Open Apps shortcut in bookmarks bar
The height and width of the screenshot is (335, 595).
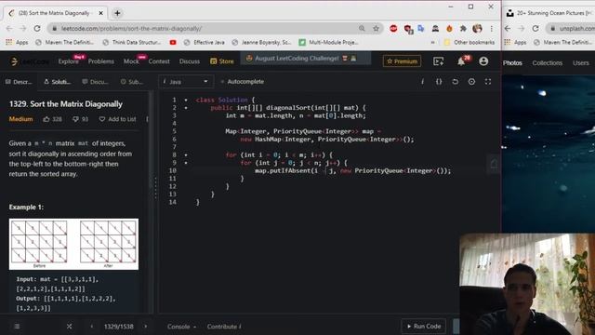click(x=17, y=42)
